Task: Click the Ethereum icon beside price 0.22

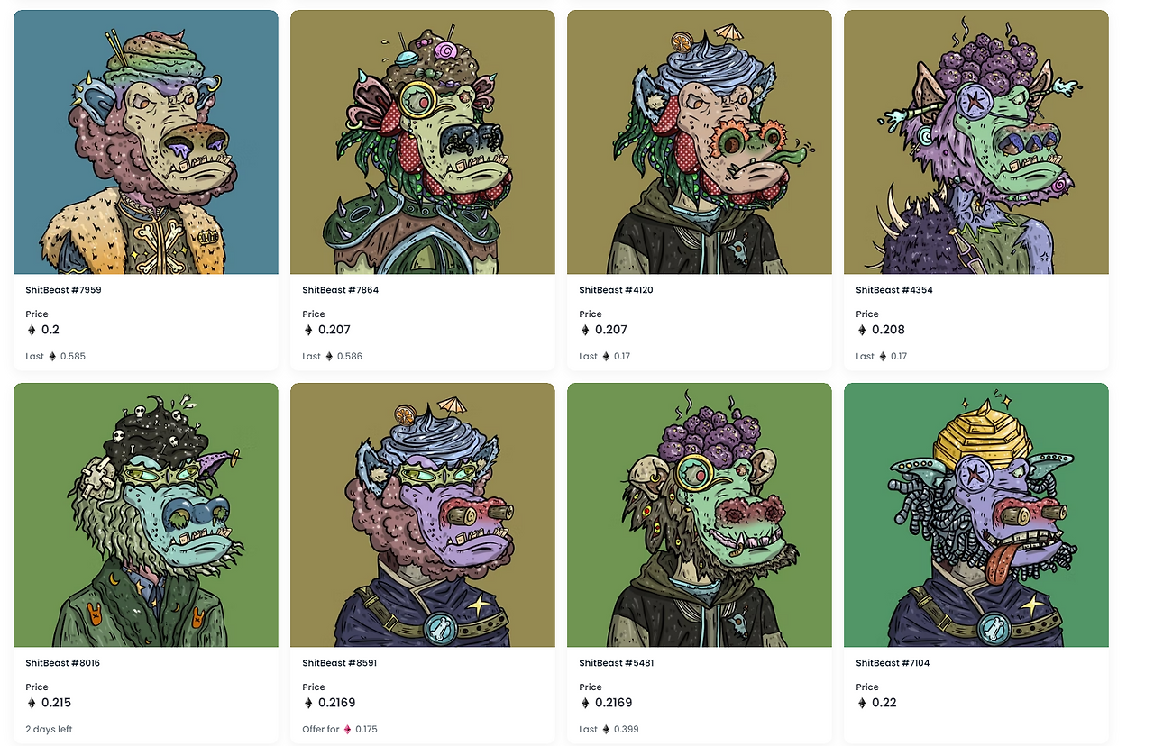Action: coord(862,703)
